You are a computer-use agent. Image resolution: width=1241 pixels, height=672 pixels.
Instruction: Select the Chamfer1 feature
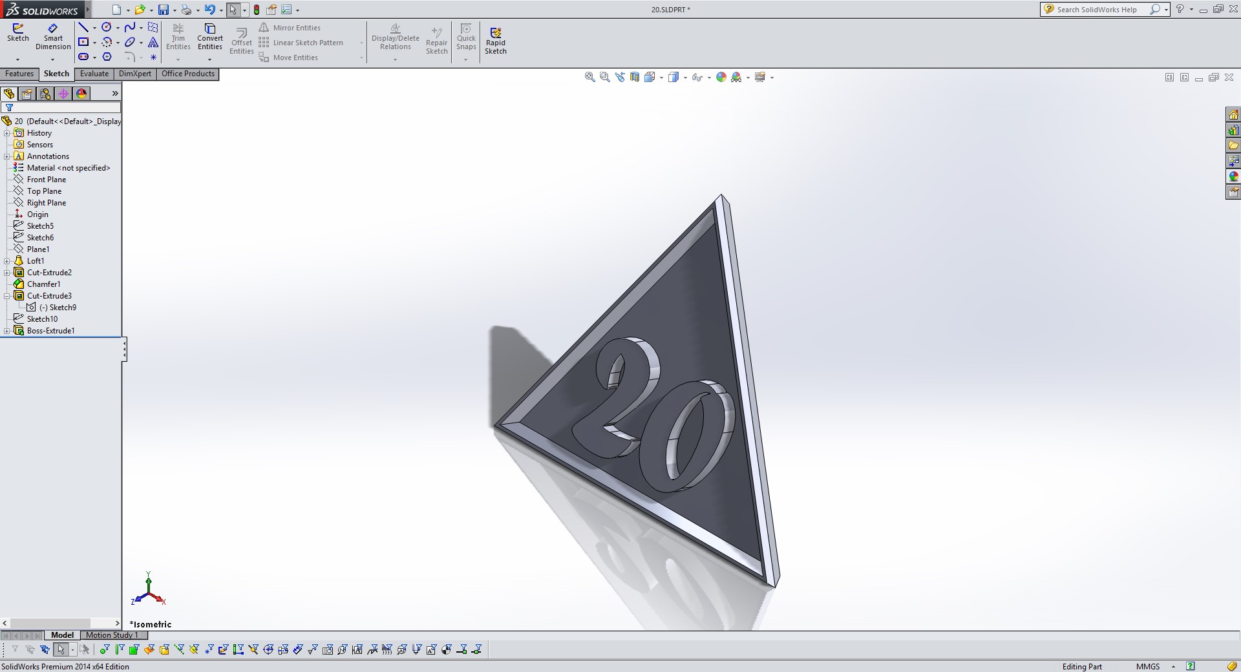[43, 284]
